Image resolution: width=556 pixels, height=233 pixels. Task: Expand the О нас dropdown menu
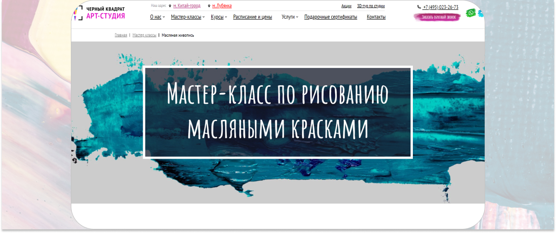(157, 17)
